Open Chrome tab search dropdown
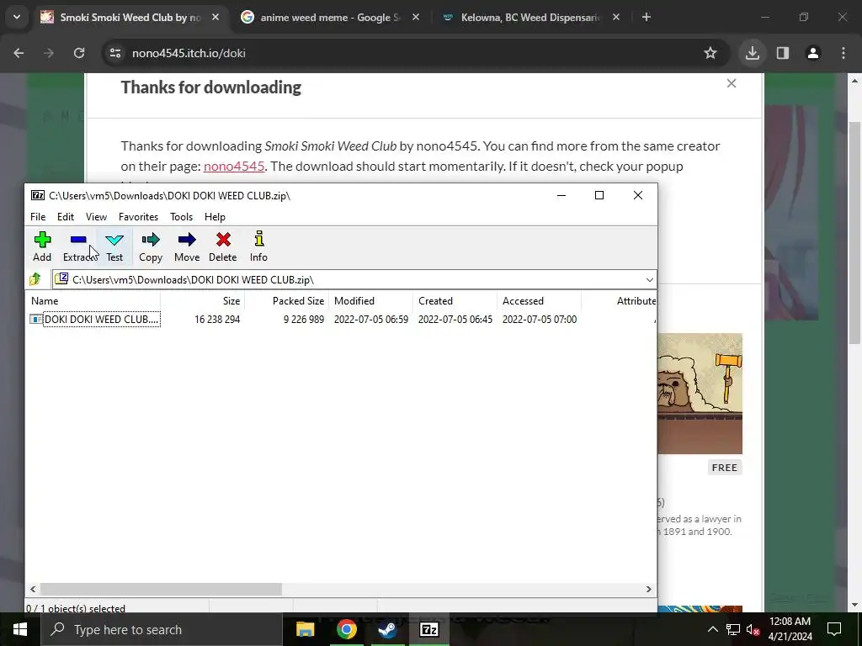The height and width of the screenshot is (646, 862). [17, 17]
